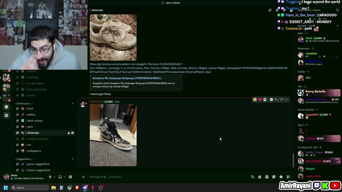Open the Tommy Hilfiger embed title link

tap(127, 78)
